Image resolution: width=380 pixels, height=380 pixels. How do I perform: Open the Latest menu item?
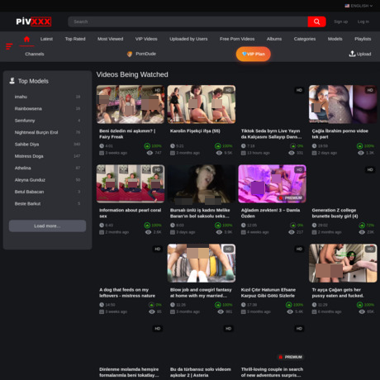tap(46, 39)
